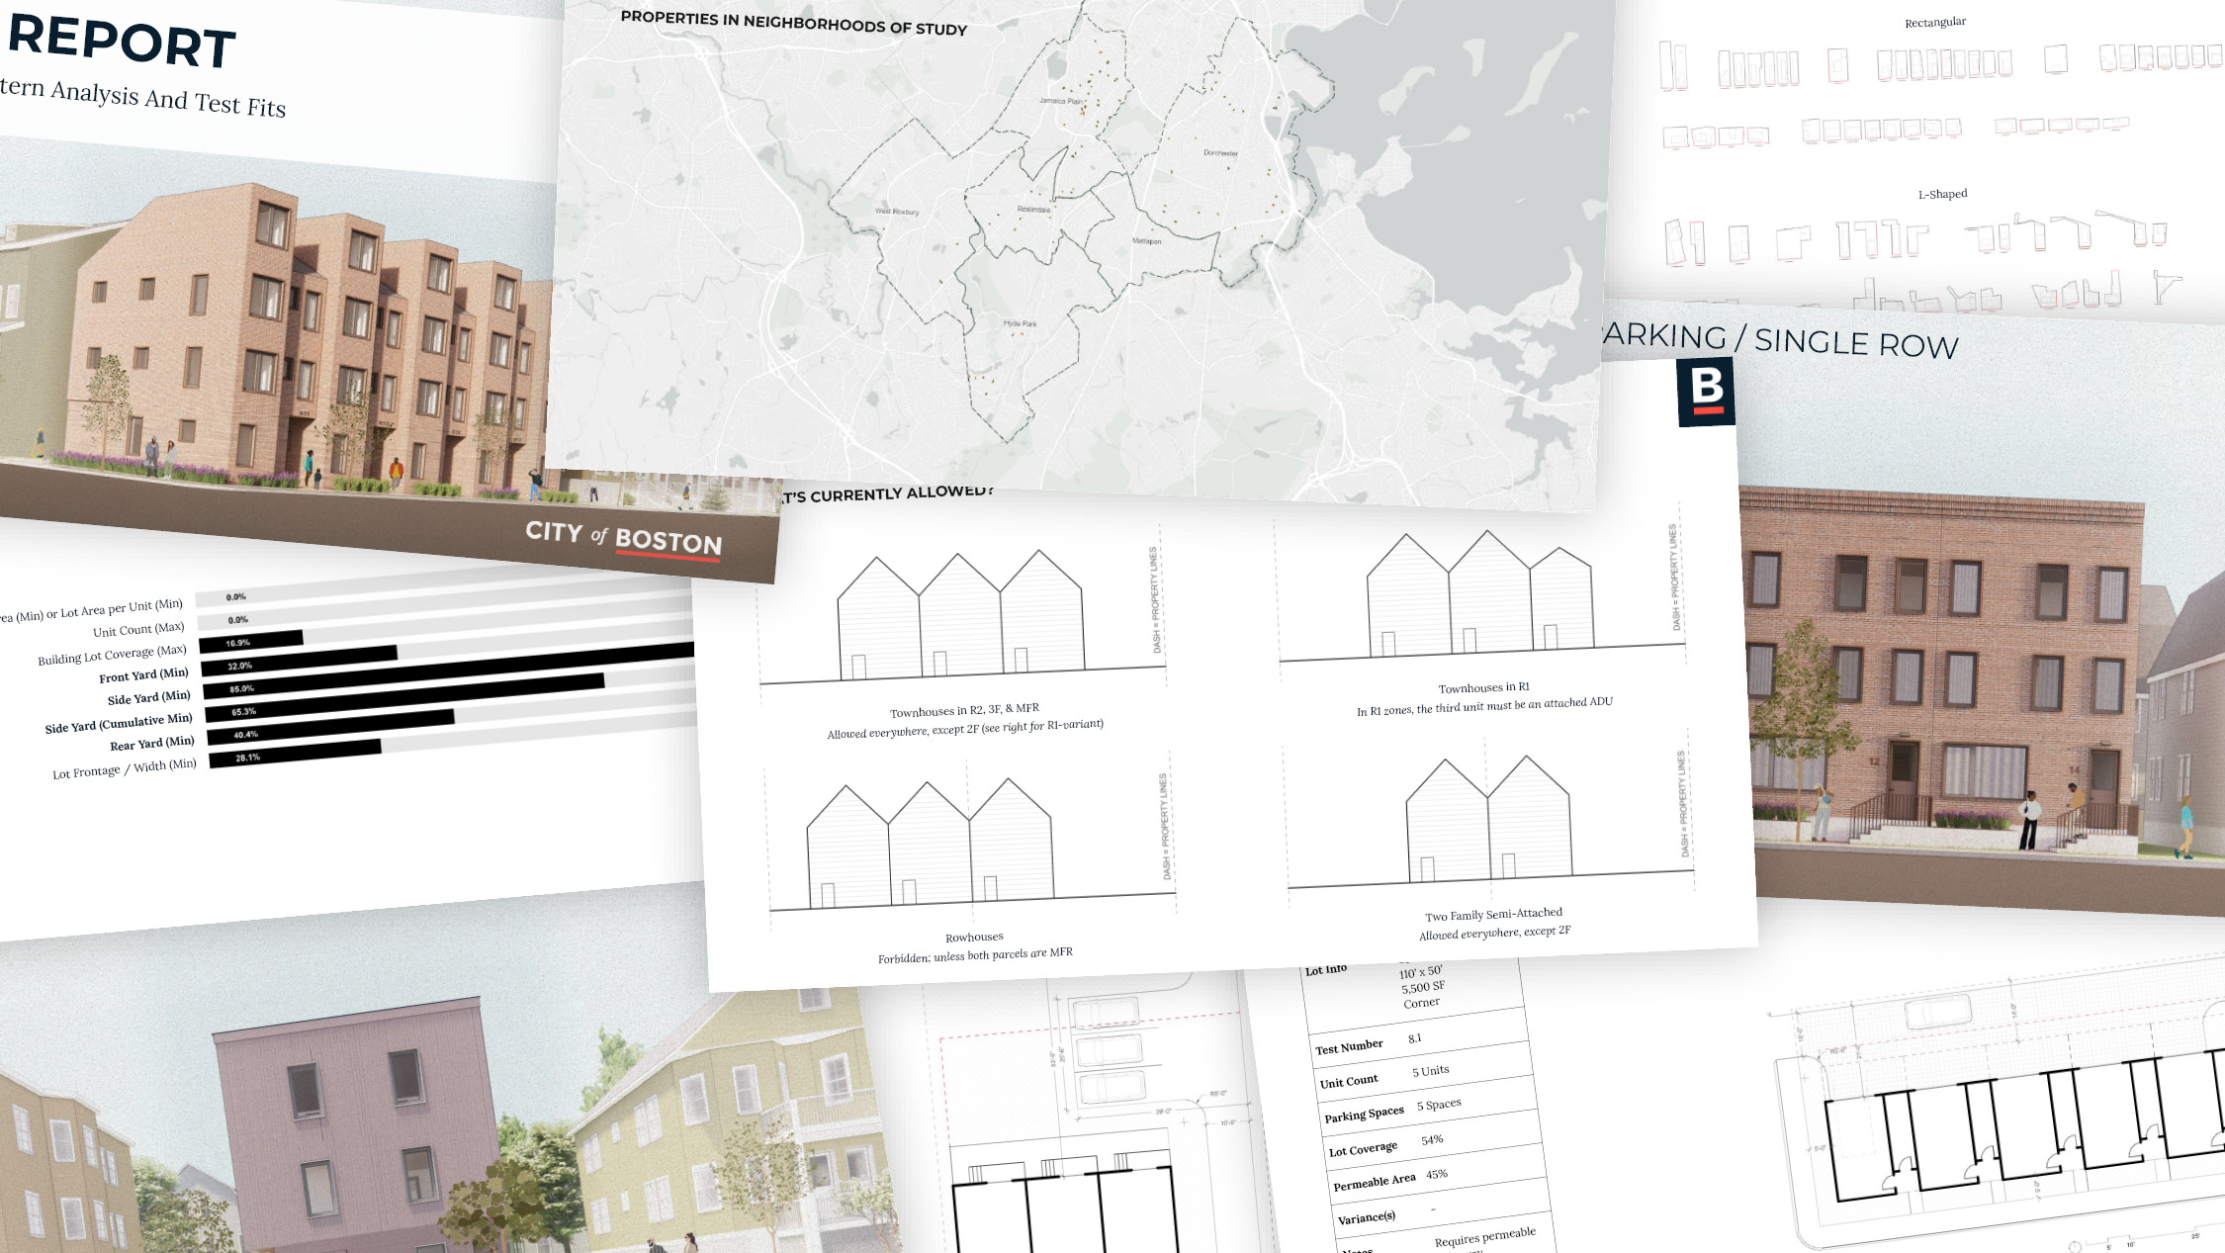Click the 'Rectangular' lot shapes heading

tap(1935, 22)
